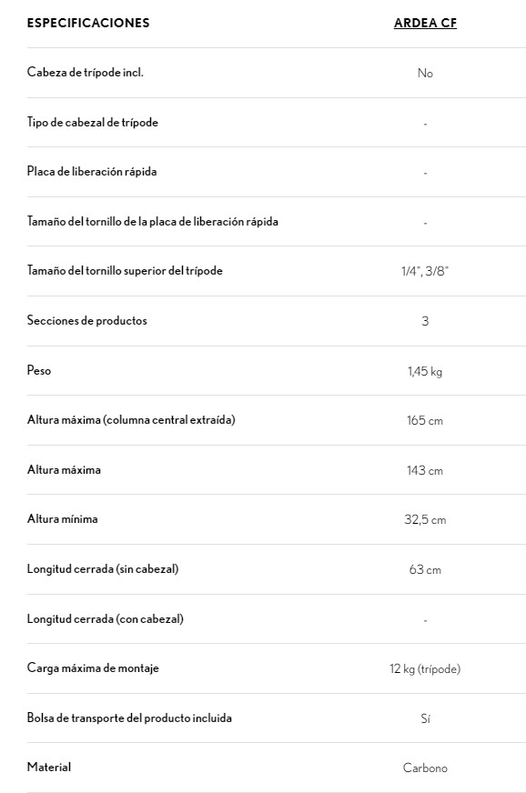This screenshot has height=793, width=526.
Task: Click the 1/4", 3/8" screw size value
Action: point(425,271)
